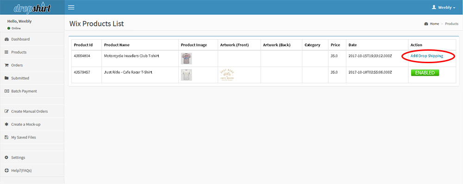Open Just Ride Cafe Racer shirt thumbnail

tap(186, 75)
